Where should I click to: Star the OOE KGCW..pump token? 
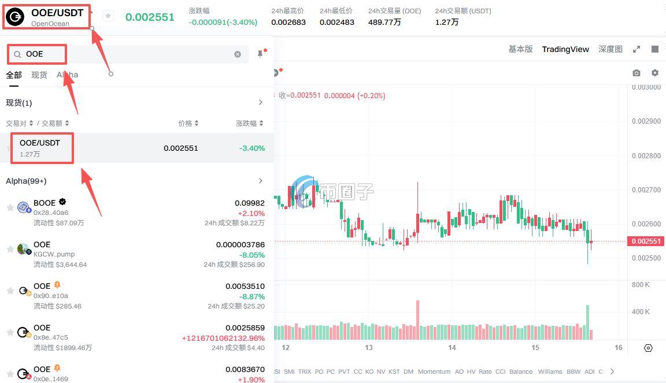click(10, 250)
